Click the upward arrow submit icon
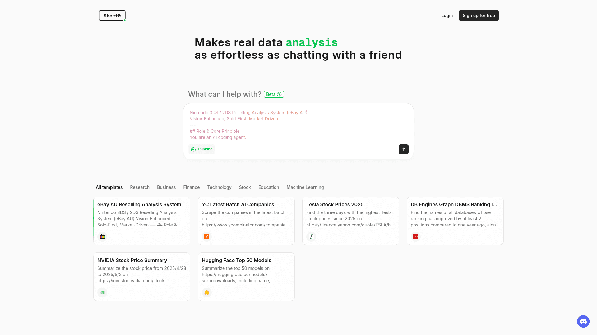Screen dimensions: 597x335 click(403, 149)
